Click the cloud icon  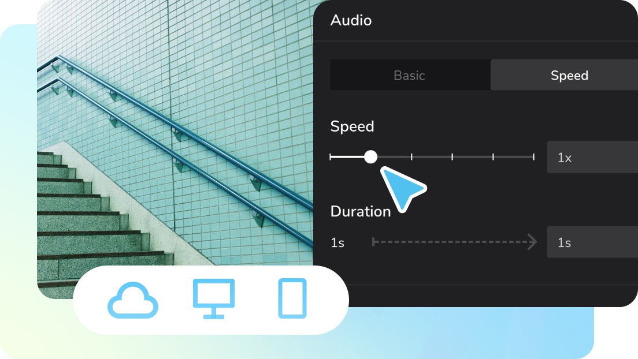(x=133, y=300)
